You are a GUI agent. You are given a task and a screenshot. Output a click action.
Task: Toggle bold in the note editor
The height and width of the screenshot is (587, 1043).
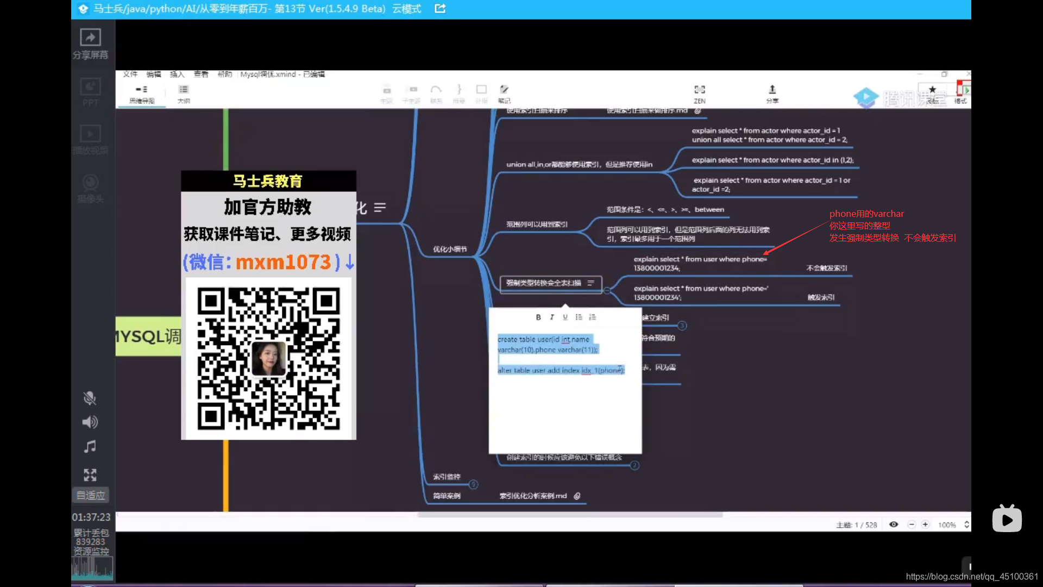point(538,317)
